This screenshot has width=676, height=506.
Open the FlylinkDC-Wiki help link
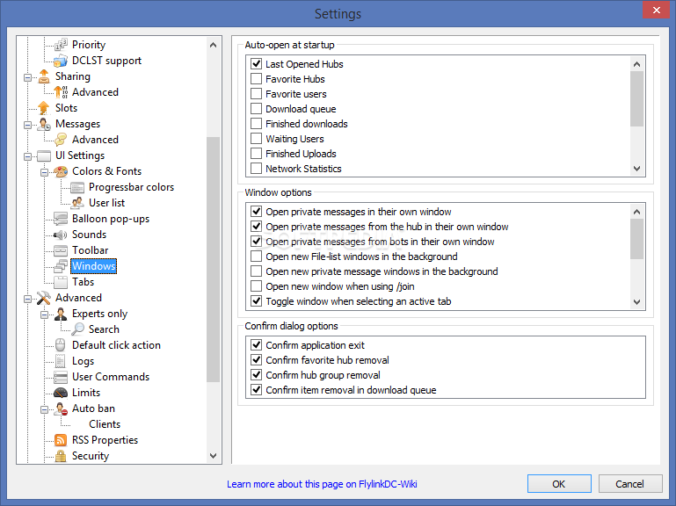(x=322, y=484)
